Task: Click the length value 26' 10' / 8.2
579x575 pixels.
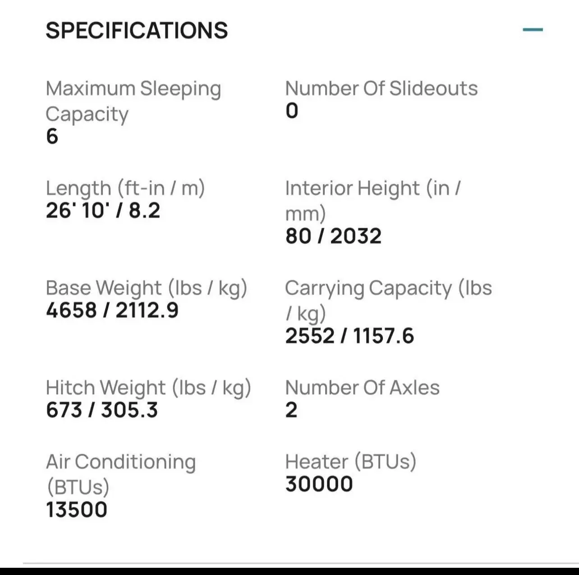Action: tap(103, 211)
